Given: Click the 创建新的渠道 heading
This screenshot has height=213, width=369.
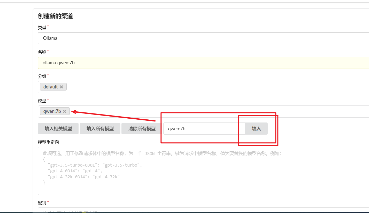Looking at the screenshot, I should (55, 16).
